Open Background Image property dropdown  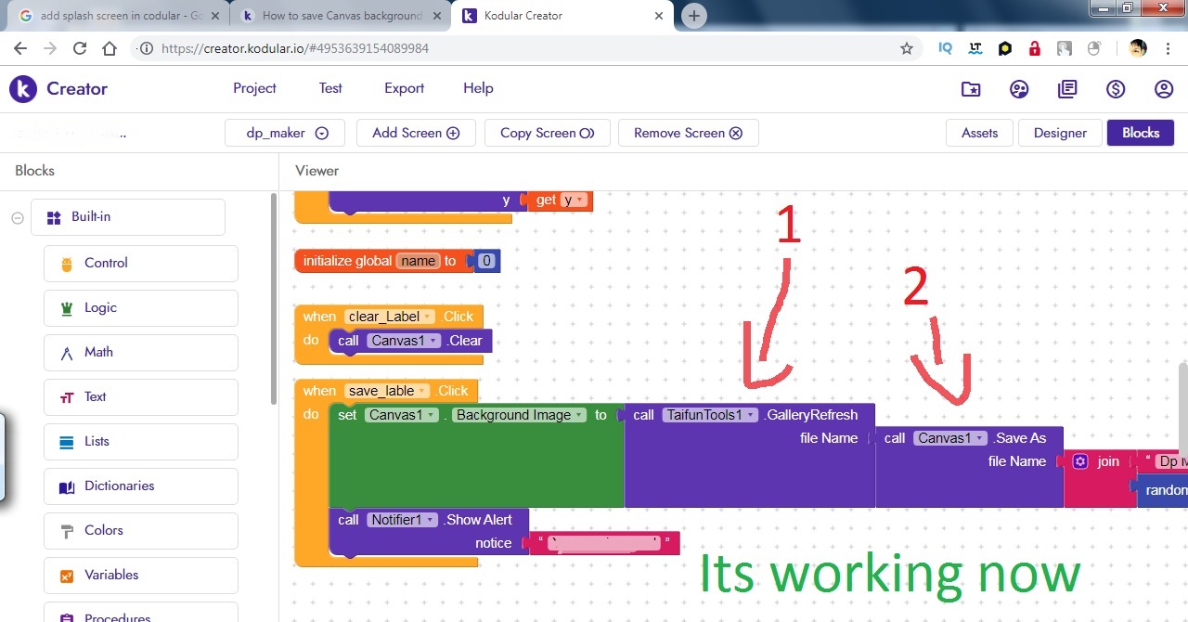tap(520, 415)
